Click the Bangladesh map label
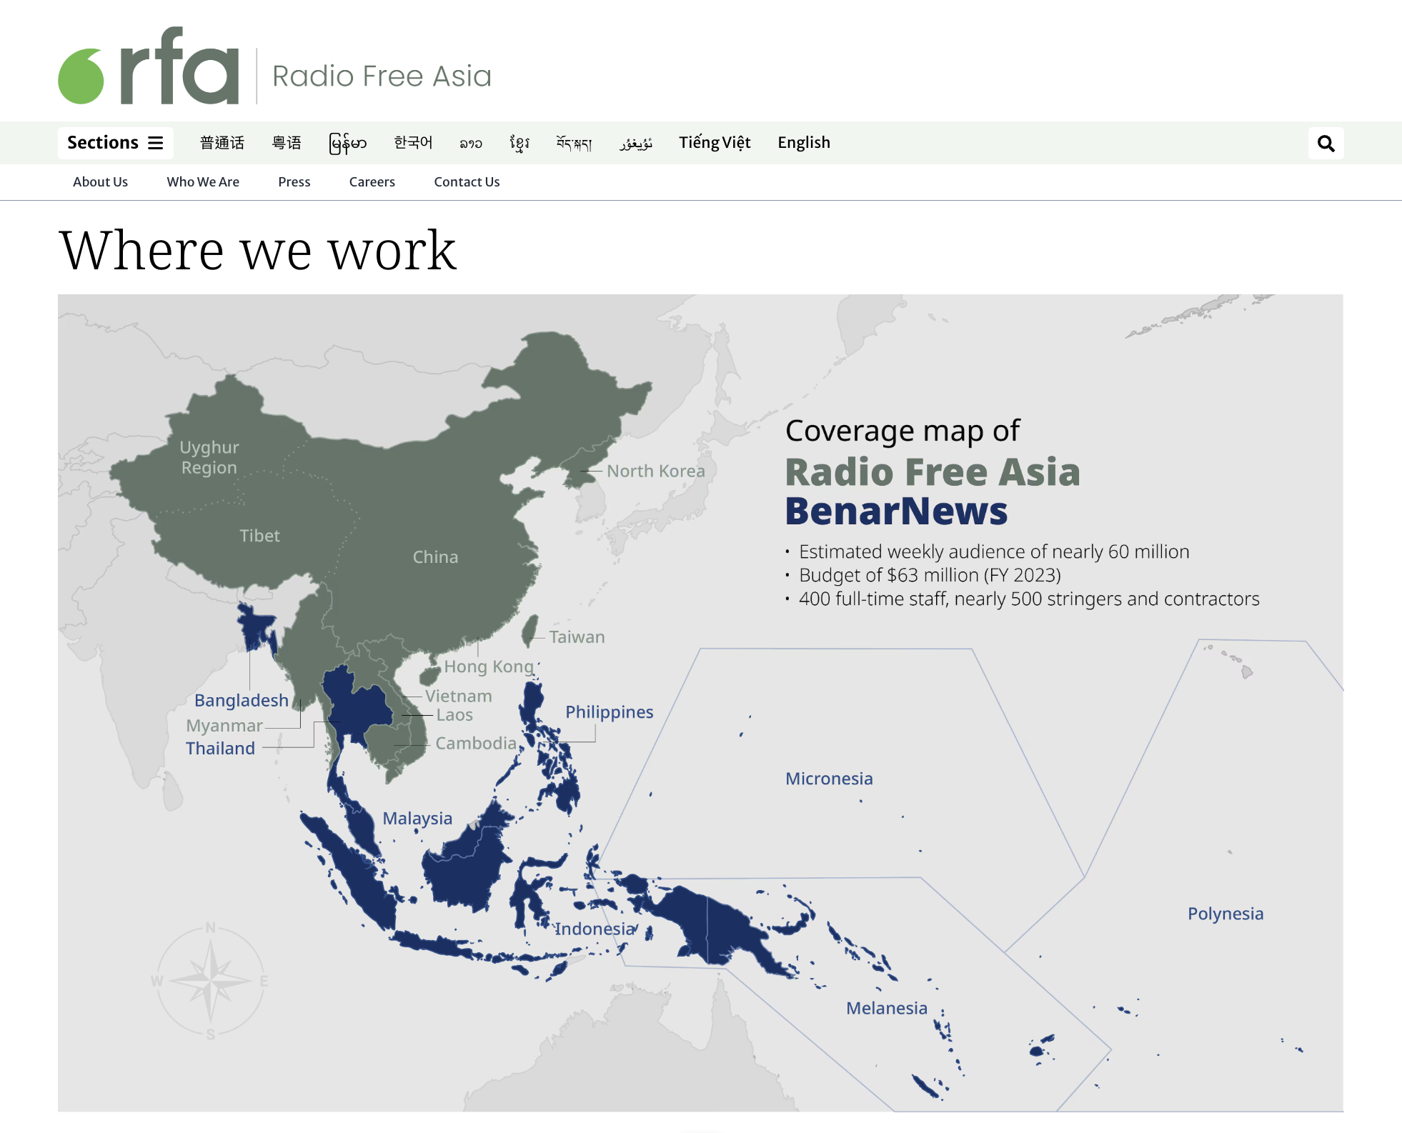The width and height of the screenshot is (1402, 1133). point(242,701)
